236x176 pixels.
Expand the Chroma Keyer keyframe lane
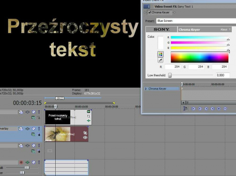coord(146,89)
